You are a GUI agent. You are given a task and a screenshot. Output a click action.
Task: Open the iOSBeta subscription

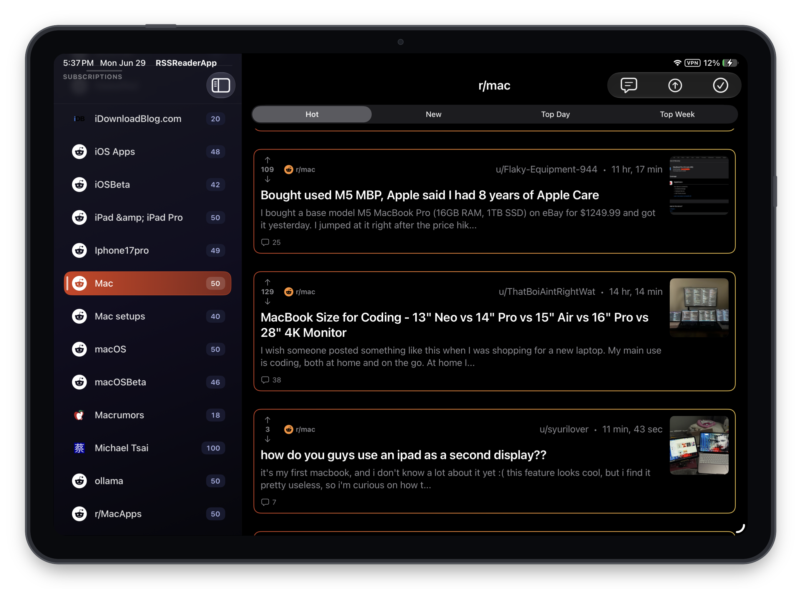point(147,185)
